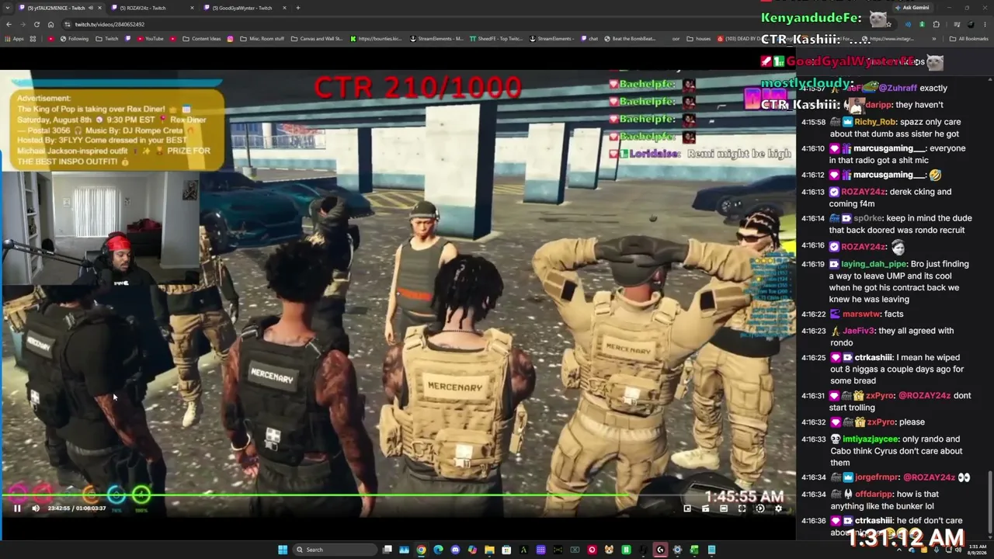Click the taskbar Search box
994x559 pixels.
pos(334,550)
